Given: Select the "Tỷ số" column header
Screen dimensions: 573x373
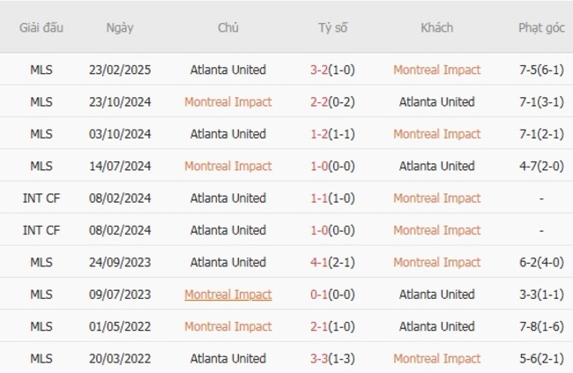Looking at the screenshot, I should pyautogui.click(x=333, y=27).
